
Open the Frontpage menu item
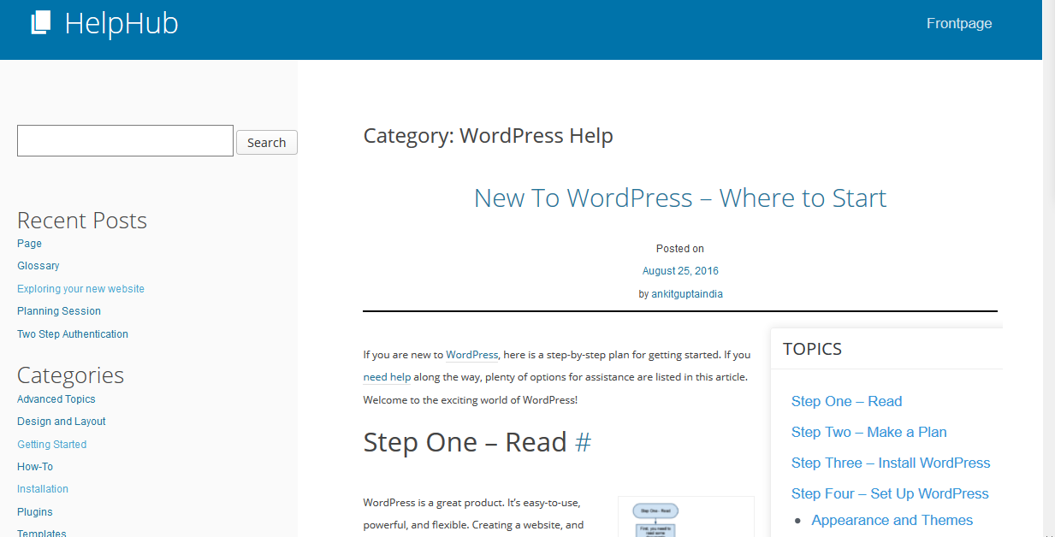958,24
